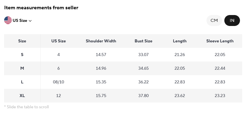Click the US flag icon
This screenshot has height=114, width=246.
click(8, 20)
